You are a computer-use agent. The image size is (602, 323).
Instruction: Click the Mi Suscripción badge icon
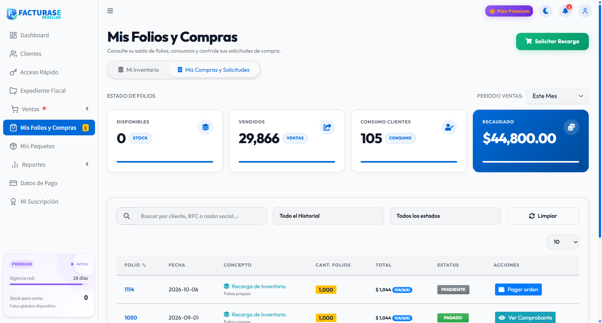pyautogui.click(x=13, y=201)
